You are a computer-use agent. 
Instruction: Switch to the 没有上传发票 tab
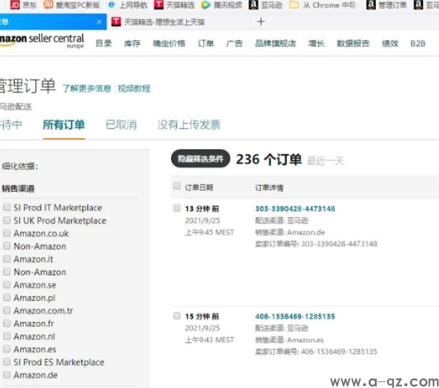(x=189, y=125)
